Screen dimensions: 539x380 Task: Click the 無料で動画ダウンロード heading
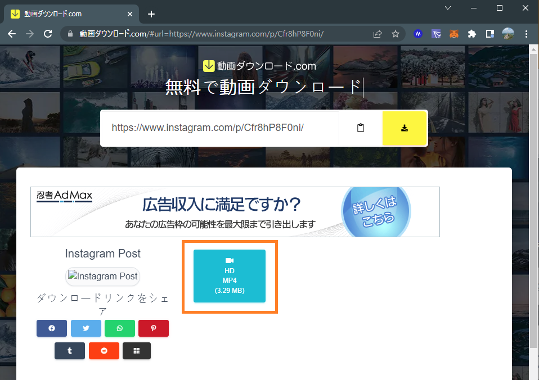(264, 87)
